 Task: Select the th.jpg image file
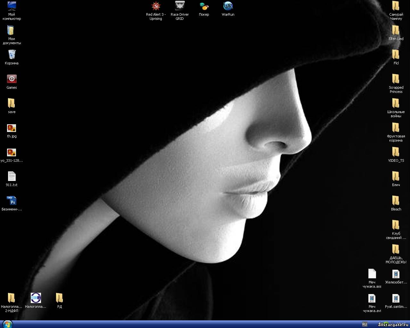[12, 128]
